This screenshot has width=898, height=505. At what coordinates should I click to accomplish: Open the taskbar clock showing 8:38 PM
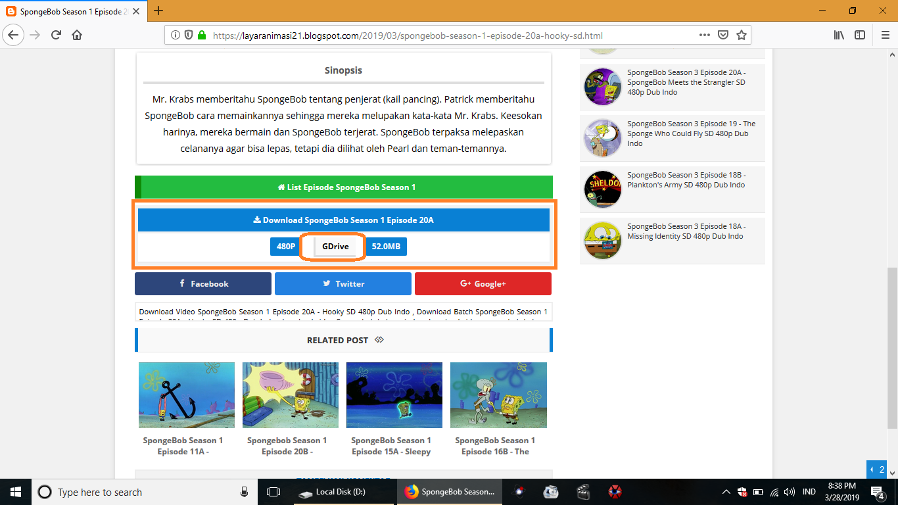(x=843, y=492)
